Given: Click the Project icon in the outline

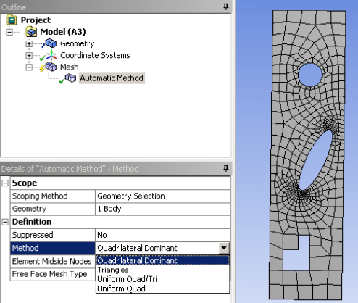Looking at the screenshot, I should 12,20.
